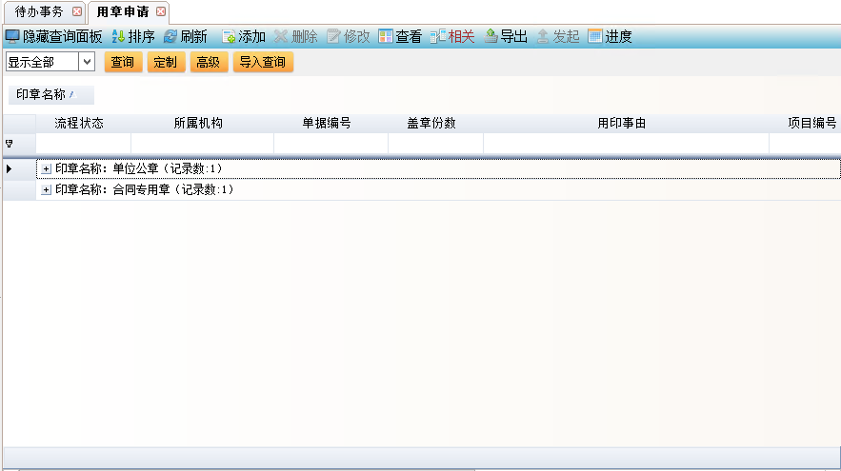Viewport: 841px width, 471px height.
Task: Click the 排序 toolbar label
Action: coord(142,36)
